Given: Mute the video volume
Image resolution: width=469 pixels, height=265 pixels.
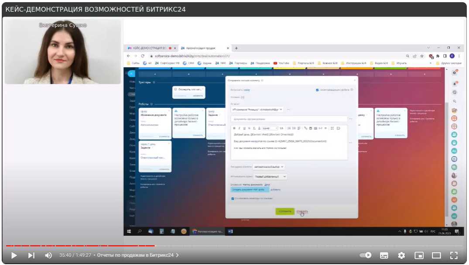Looking at the screenshot, I should (x=48, y=255).
